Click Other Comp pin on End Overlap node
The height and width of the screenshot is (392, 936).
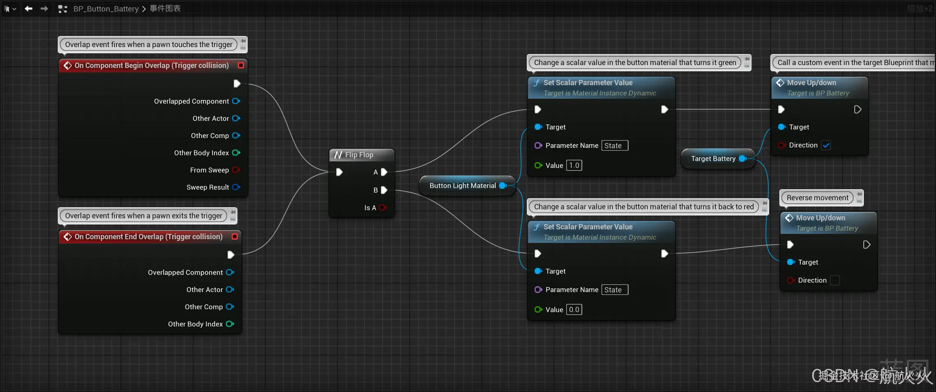tap(230, 307)
